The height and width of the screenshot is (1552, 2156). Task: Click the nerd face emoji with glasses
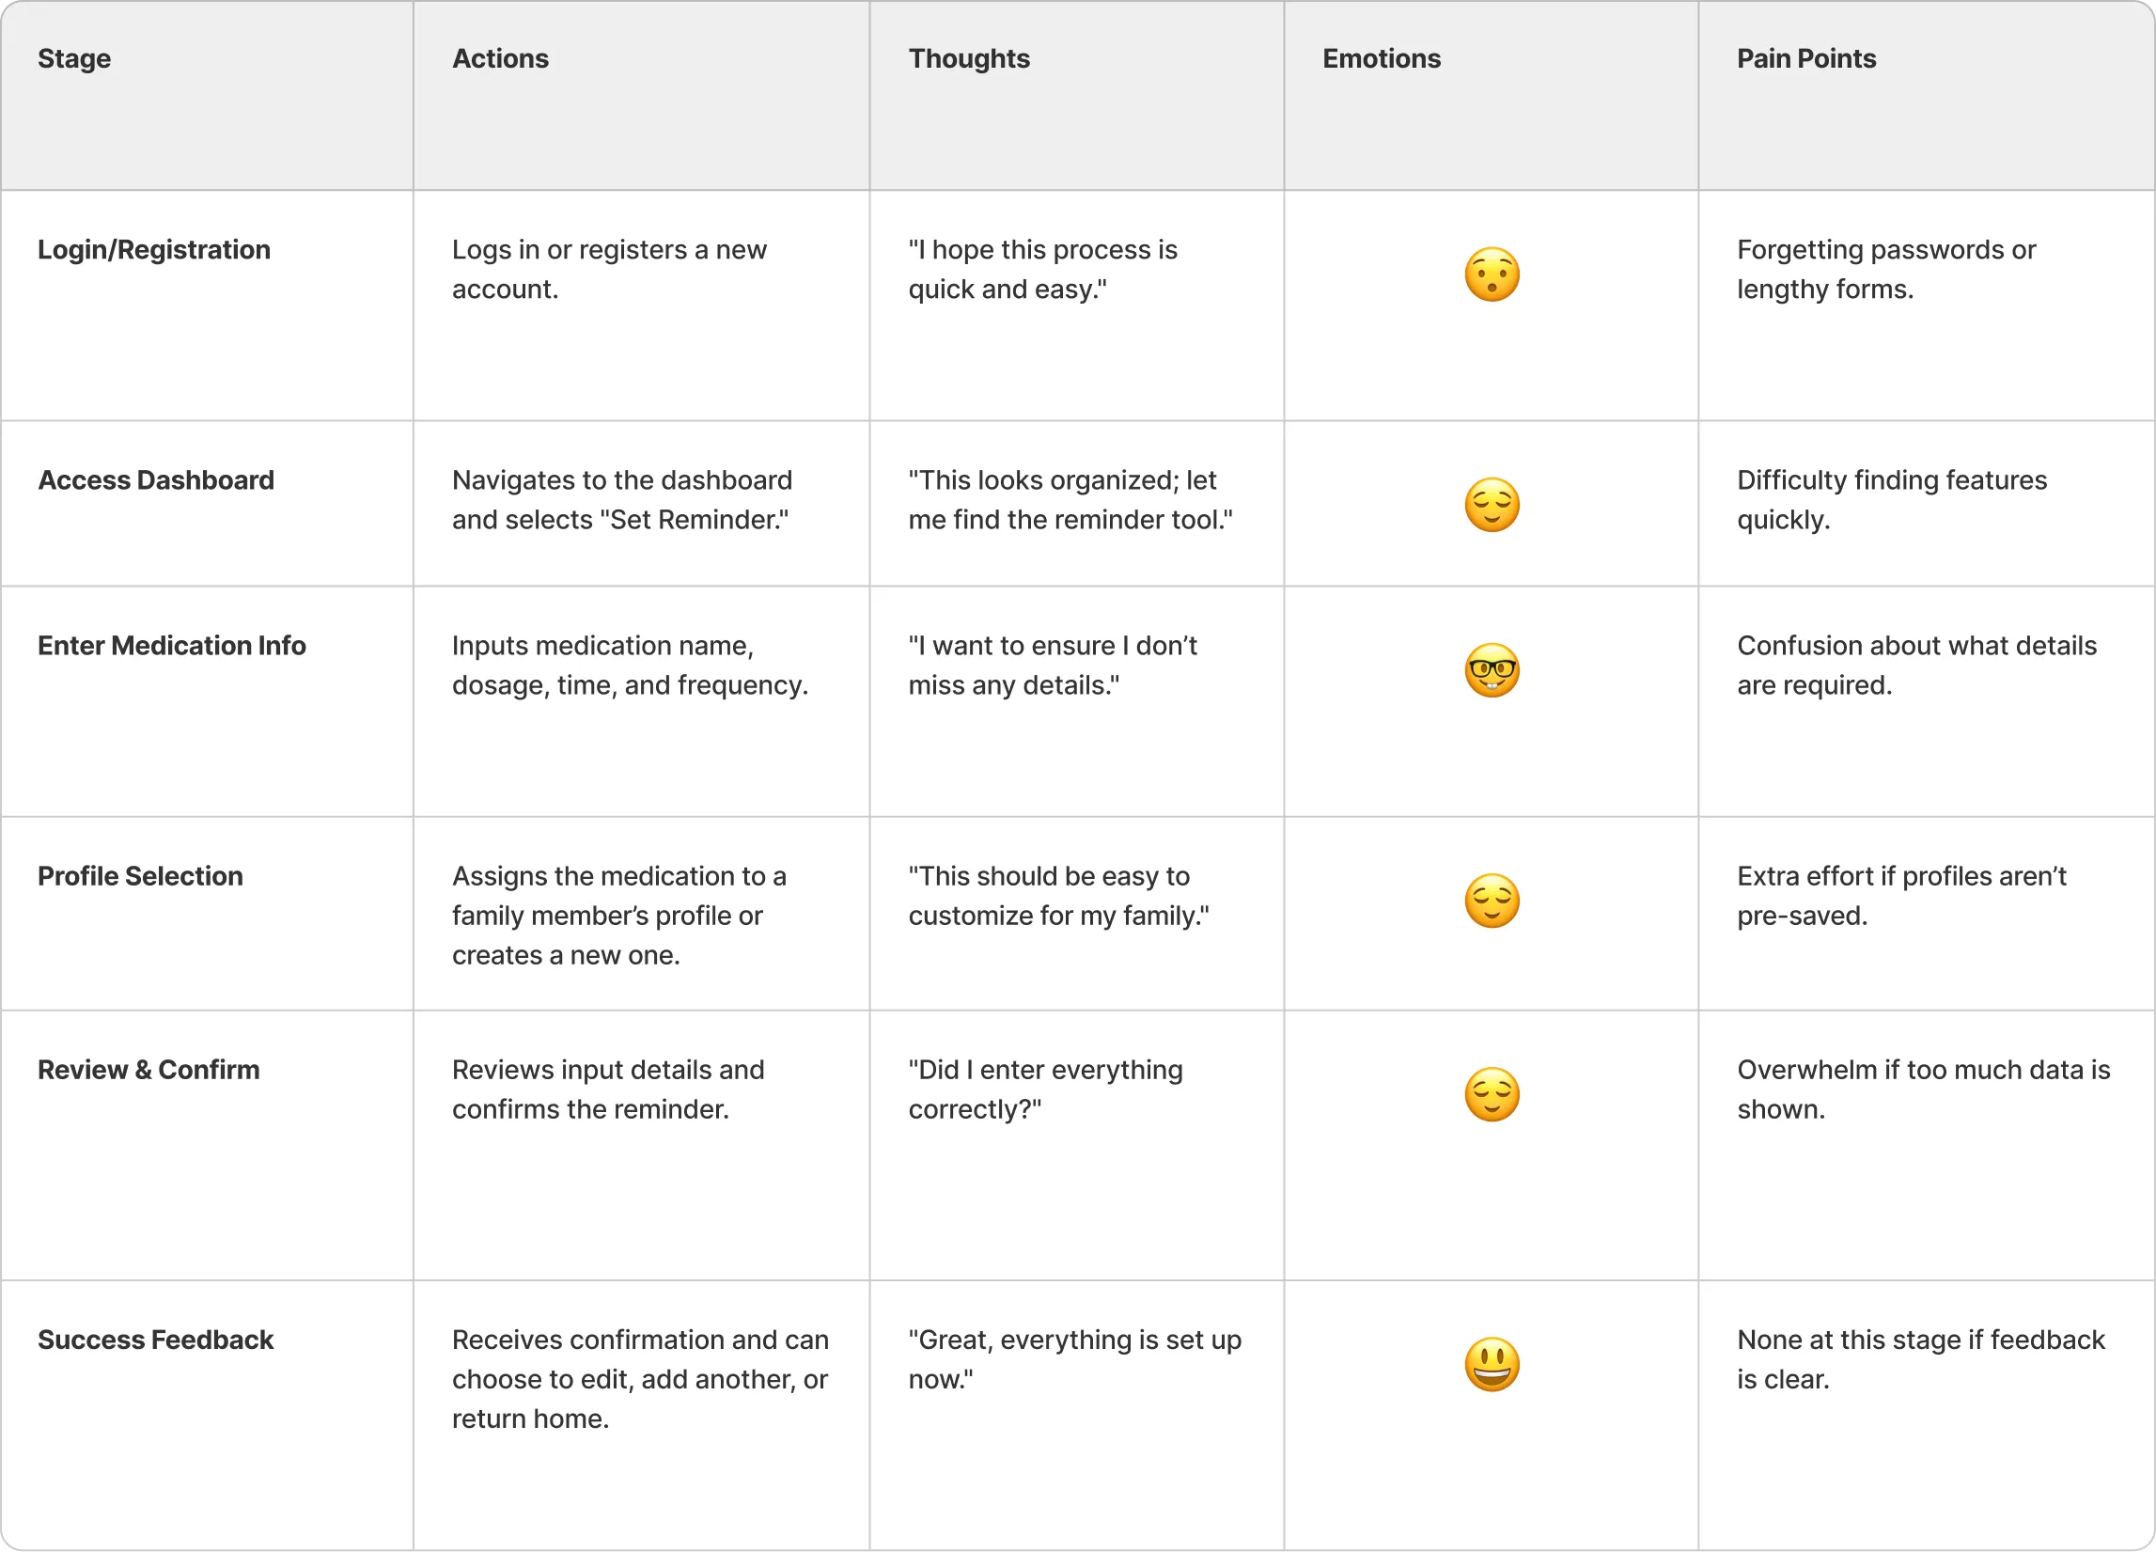(x=1492, y=670)
